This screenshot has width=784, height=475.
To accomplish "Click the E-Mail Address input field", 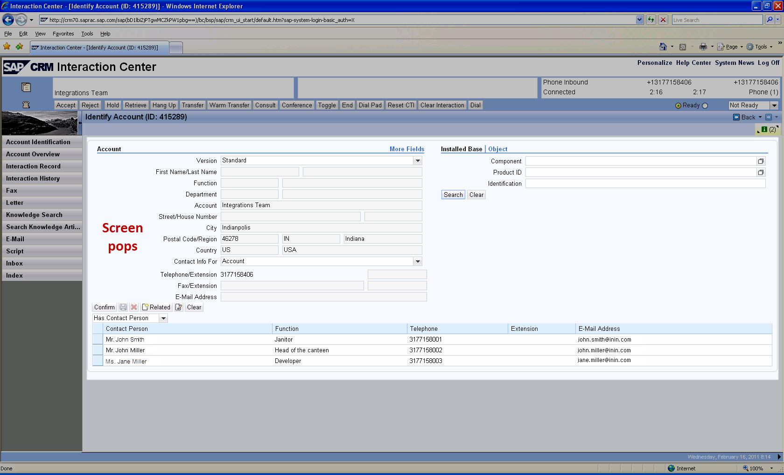I will [x=323, y=297].
